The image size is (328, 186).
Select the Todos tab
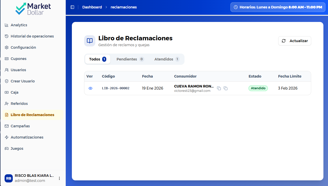[x=98, y=59]
